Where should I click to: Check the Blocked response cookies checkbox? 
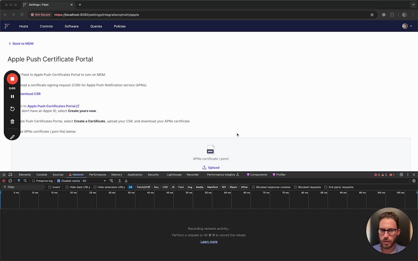point(253,187)
